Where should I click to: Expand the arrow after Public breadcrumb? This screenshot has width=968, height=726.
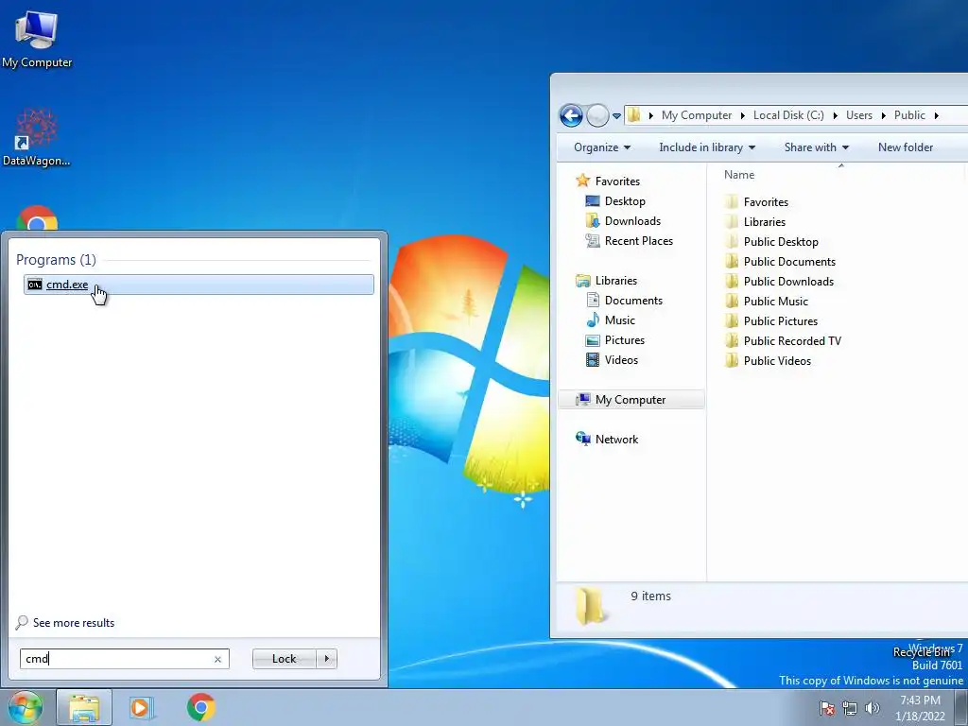tap(937, 115)
